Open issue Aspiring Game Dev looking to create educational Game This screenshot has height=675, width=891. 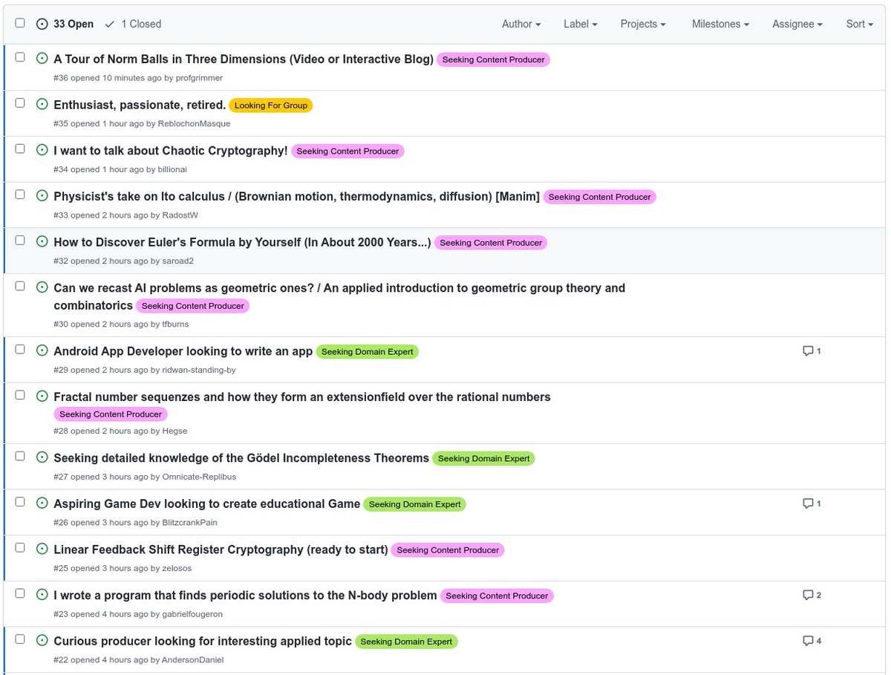(x=207, y=503)
